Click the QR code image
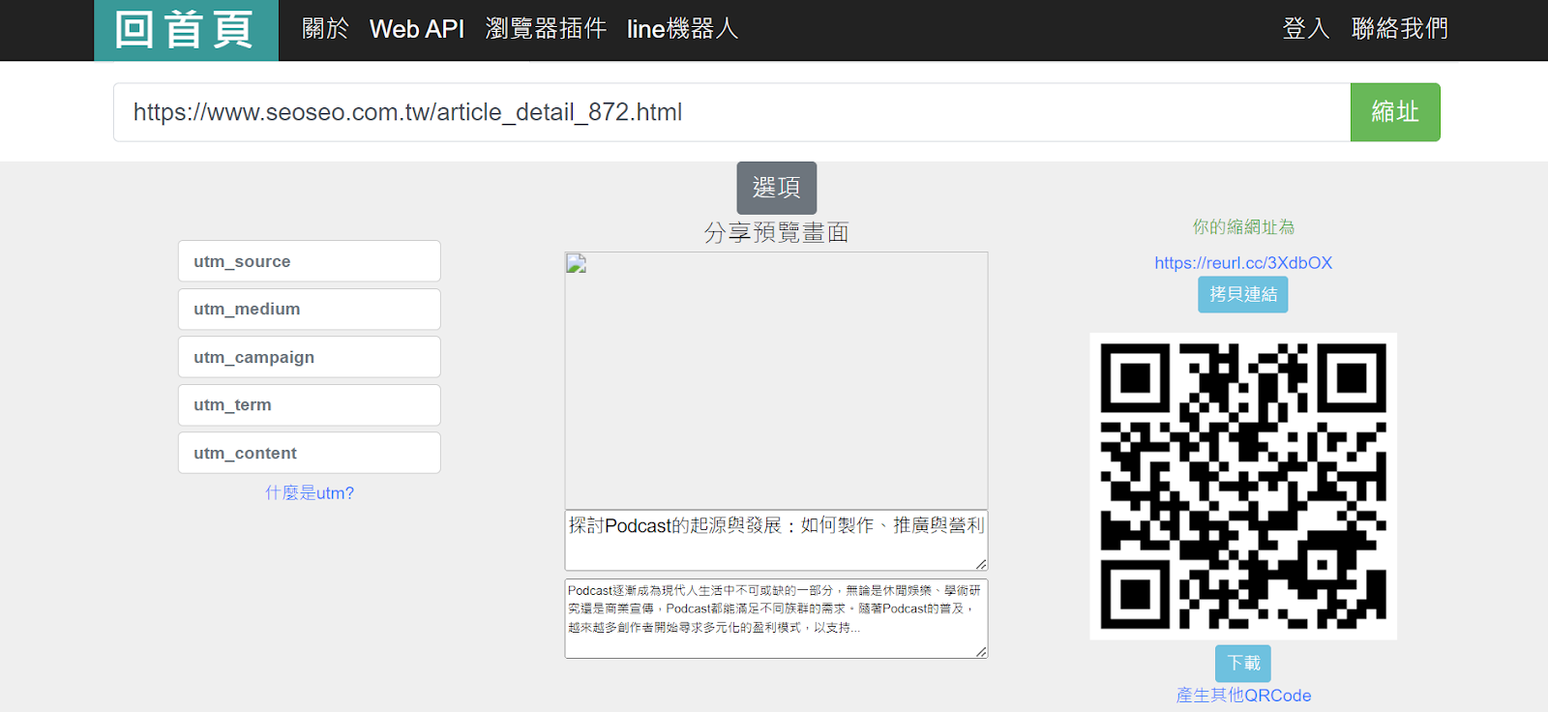This screenshot has height=712, width=1548. pos(1243,486)
